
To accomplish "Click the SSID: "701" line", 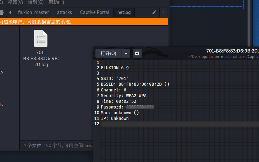I will (115, 78).
